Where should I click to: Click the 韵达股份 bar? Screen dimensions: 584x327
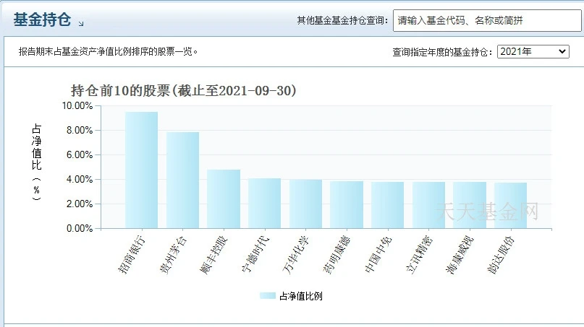pos(511,205)
